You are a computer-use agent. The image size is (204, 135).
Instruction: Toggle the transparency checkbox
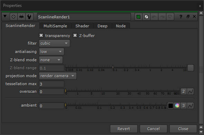click(41, 35)
